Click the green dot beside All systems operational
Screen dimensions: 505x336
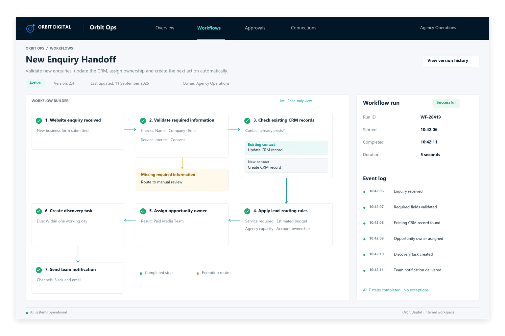click(x=27, y=313)
